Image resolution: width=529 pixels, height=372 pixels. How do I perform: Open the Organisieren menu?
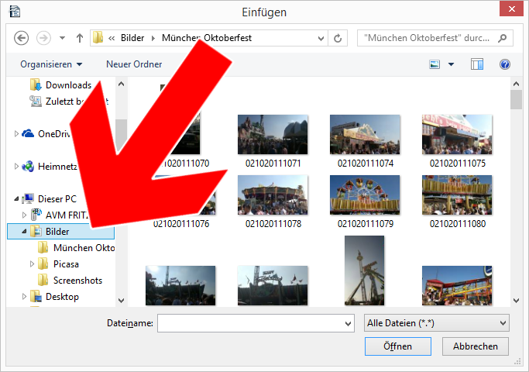[51, 64]
